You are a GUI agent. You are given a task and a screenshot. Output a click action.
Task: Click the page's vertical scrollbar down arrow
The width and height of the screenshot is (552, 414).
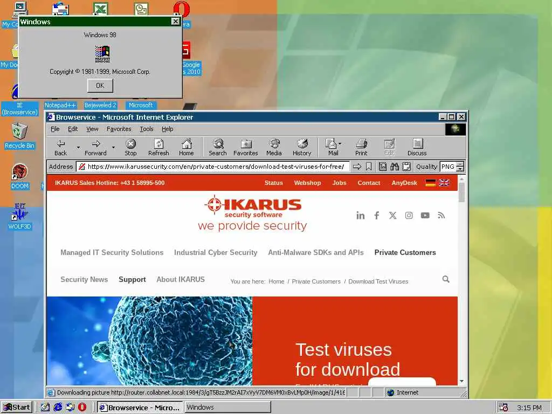click(x=461, y=382)
